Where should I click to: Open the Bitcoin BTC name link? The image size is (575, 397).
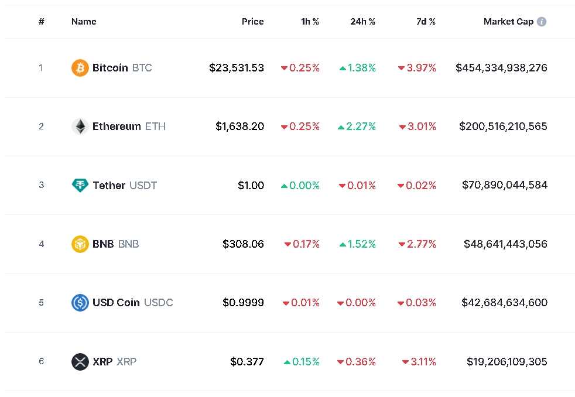(122, 68)
